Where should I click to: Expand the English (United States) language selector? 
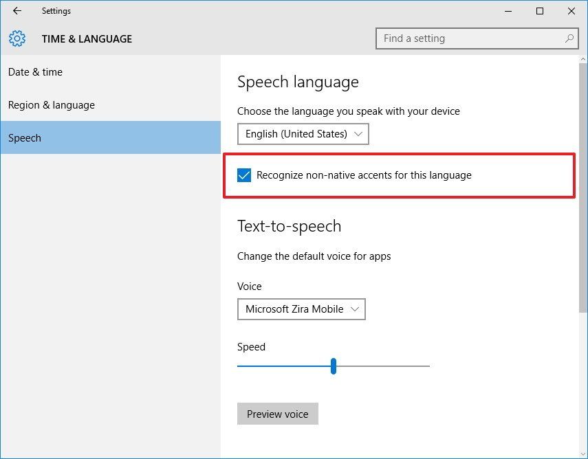[x=303, y=133]
